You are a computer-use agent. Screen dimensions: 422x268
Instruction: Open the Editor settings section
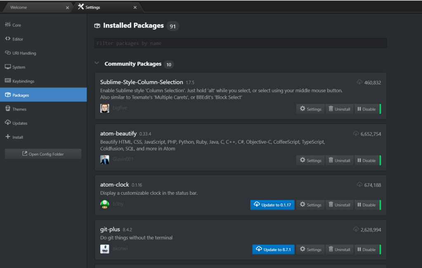(18, 39)
